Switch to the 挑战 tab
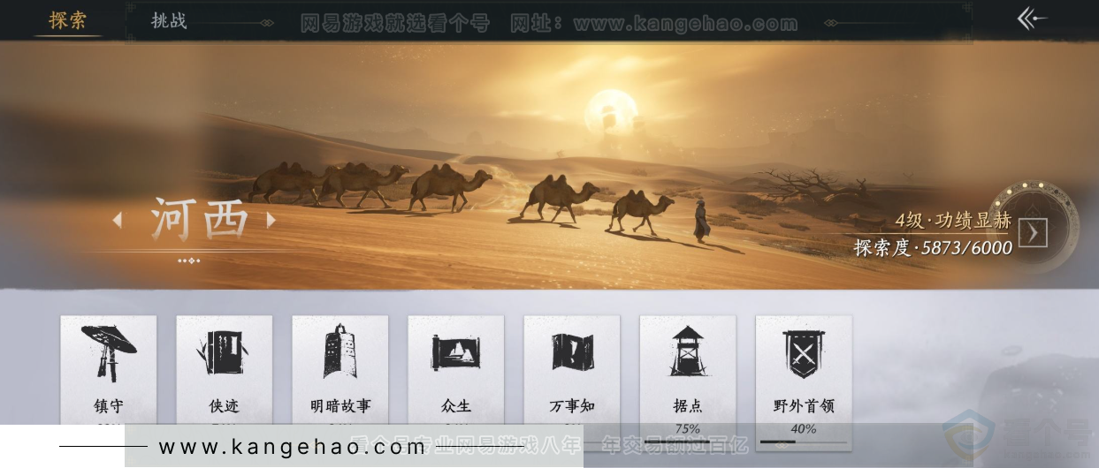Image resolution: width=1099 pixels, height=468 pixels. [x=169, y=20]
